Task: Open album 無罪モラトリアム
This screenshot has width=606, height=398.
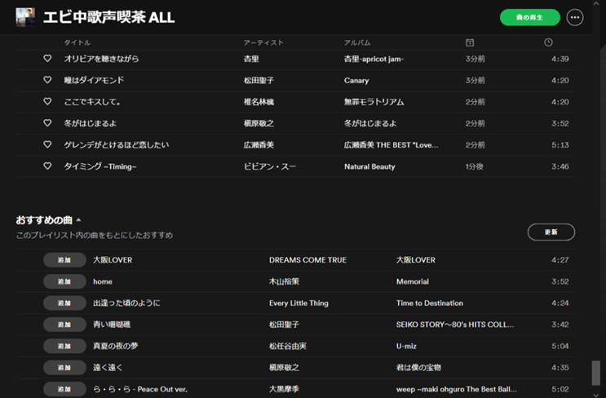Action: click(374, 102)
